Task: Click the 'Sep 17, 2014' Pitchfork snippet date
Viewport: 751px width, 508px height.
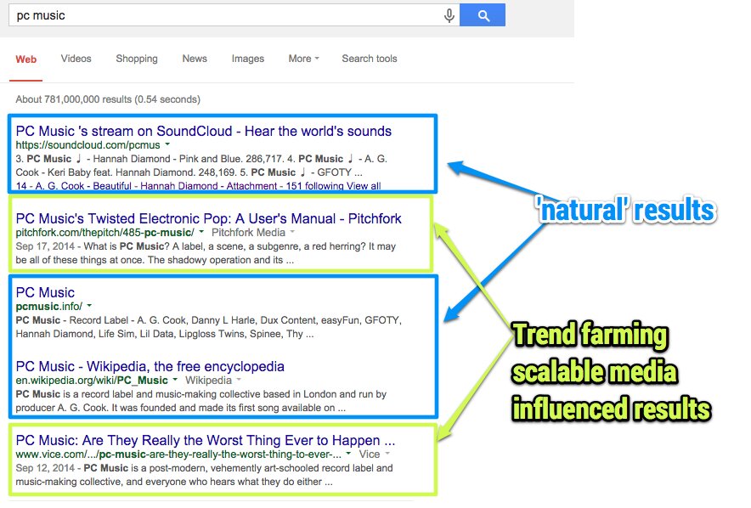Action: 45,246
